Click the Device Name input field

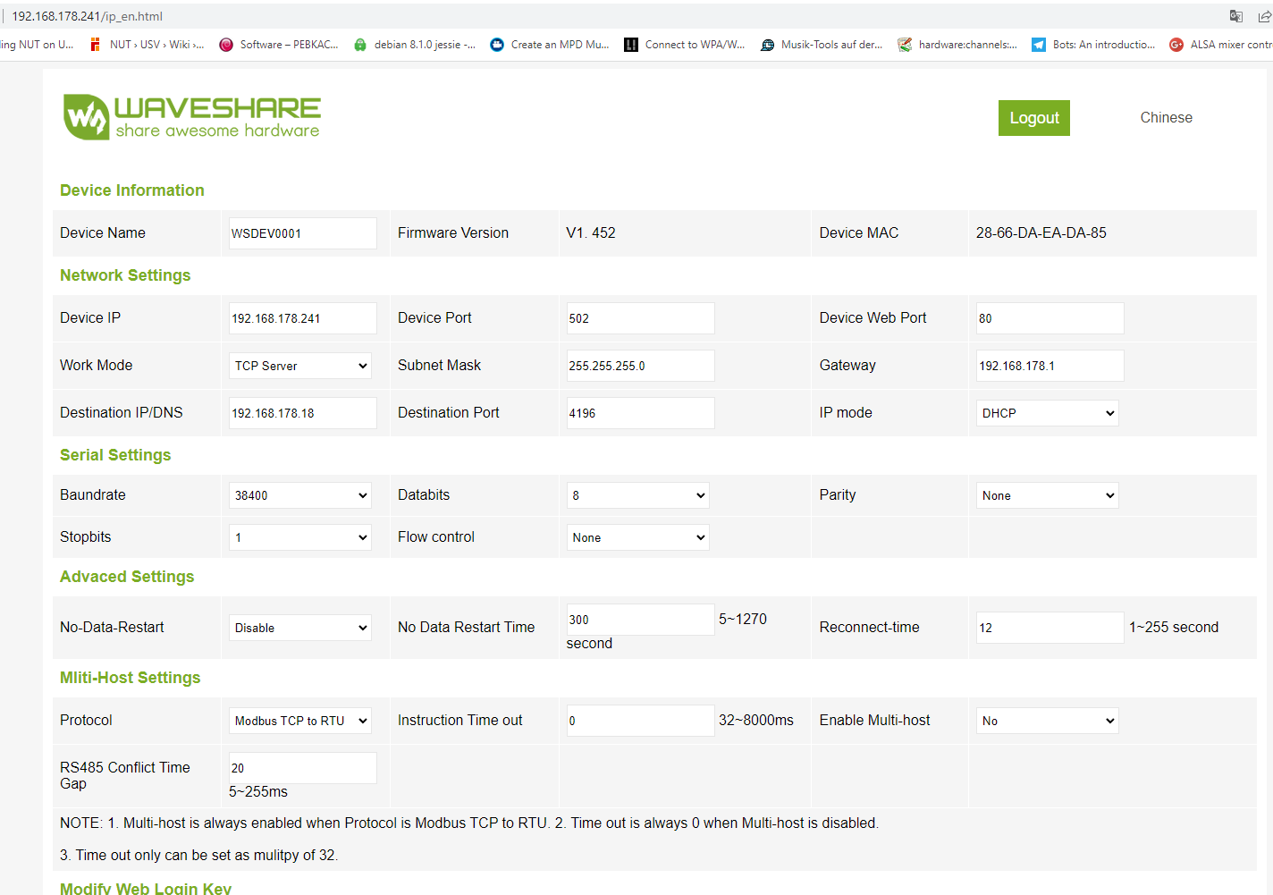(x=302, y=233)
